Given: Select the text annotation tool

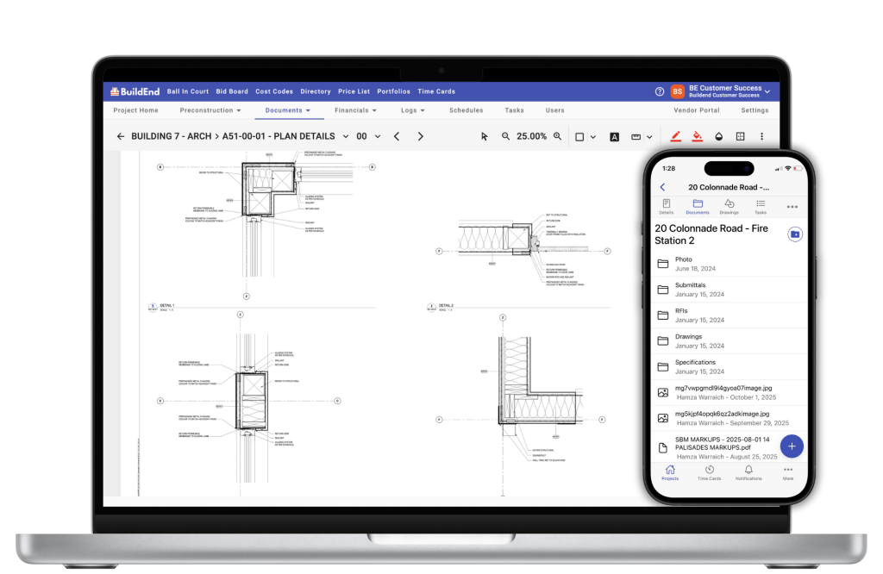Looking at the screenshot, I should click(x=615, y=137).
